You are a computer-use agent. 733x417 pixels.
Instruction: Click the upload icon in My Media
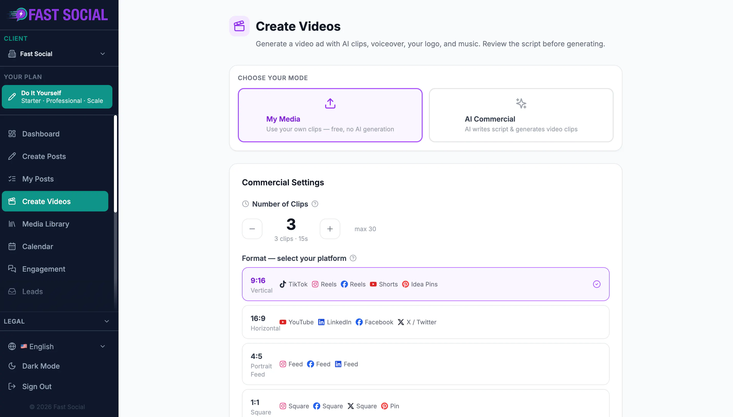(x=330, y=103)
